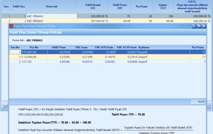This screenshot has height=134, width=213.
Task: Click the F.D.T.F. column header
Action: tap(194, 6)
